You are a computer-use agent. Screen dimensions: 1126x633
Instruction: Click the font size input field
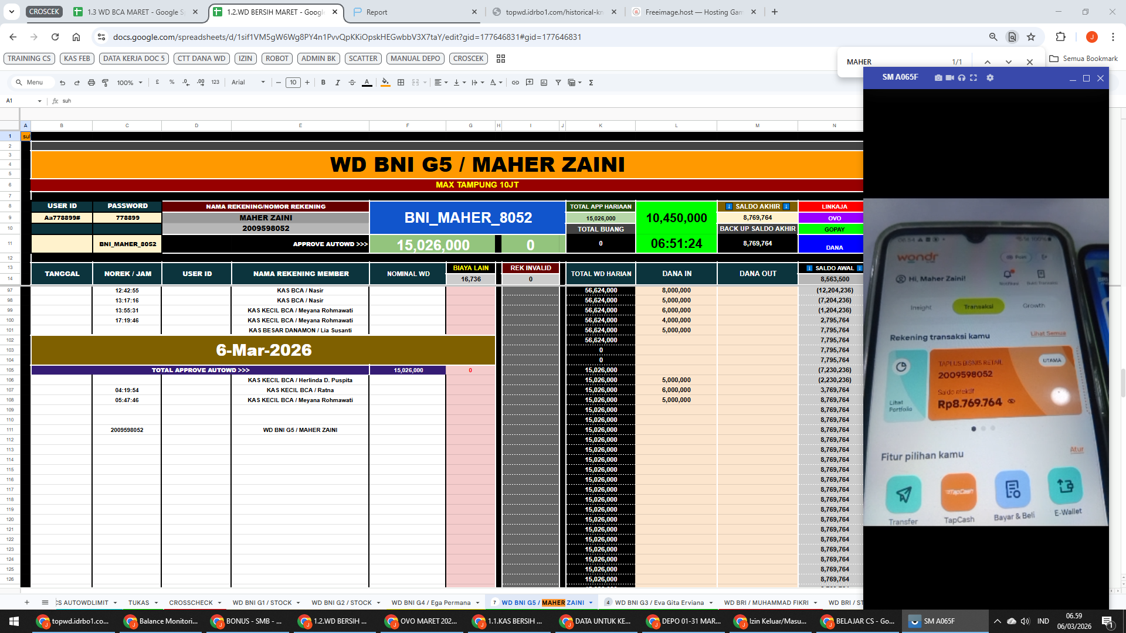click(x=293, y=83)
